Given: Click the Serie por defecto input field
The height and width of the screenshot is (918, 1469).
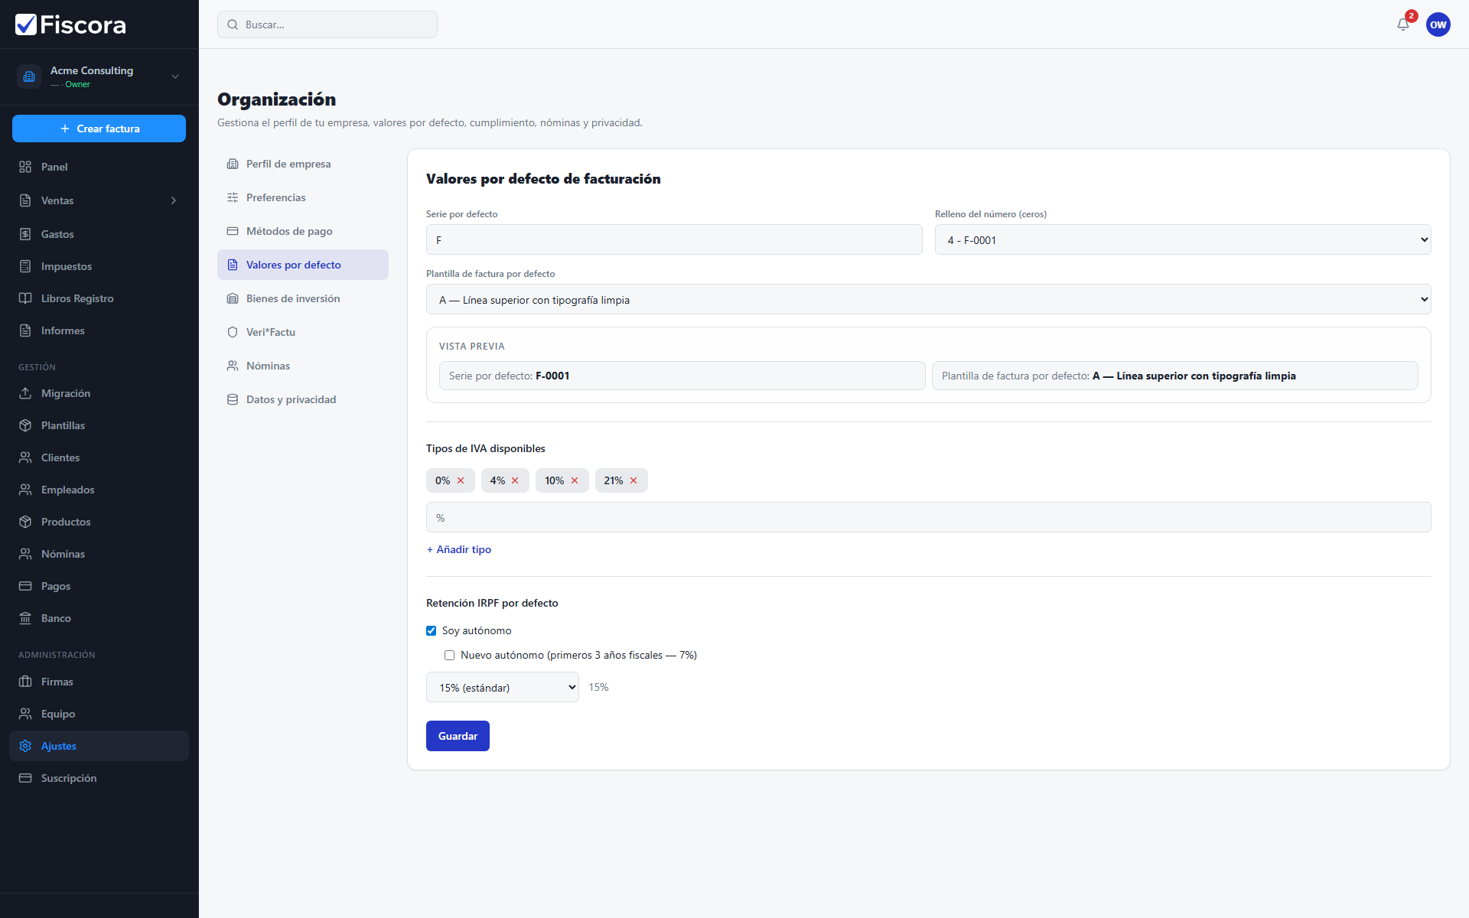Looking at the screenshot, I should pyautogui.click(x=674, y=239).
